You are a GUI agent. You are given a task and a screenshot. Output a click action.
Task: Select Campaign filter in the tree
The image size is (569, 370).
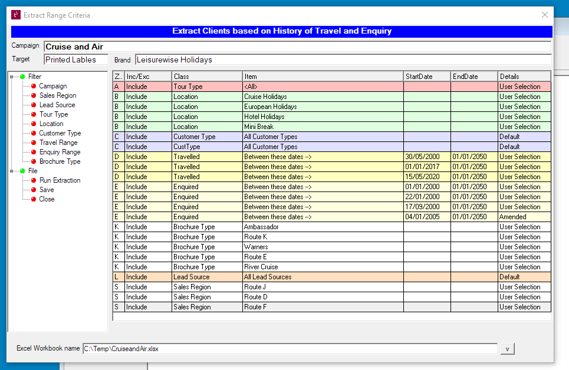click(x=53, y=86)
